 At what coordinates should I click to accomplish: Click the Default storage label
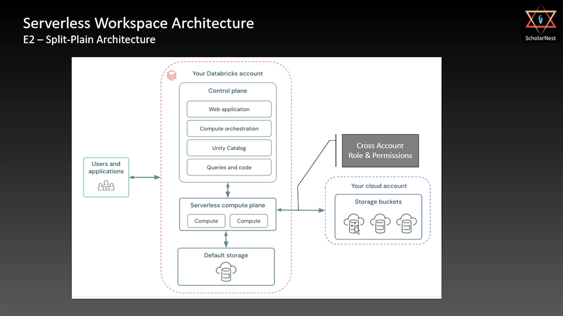[226, 255]
